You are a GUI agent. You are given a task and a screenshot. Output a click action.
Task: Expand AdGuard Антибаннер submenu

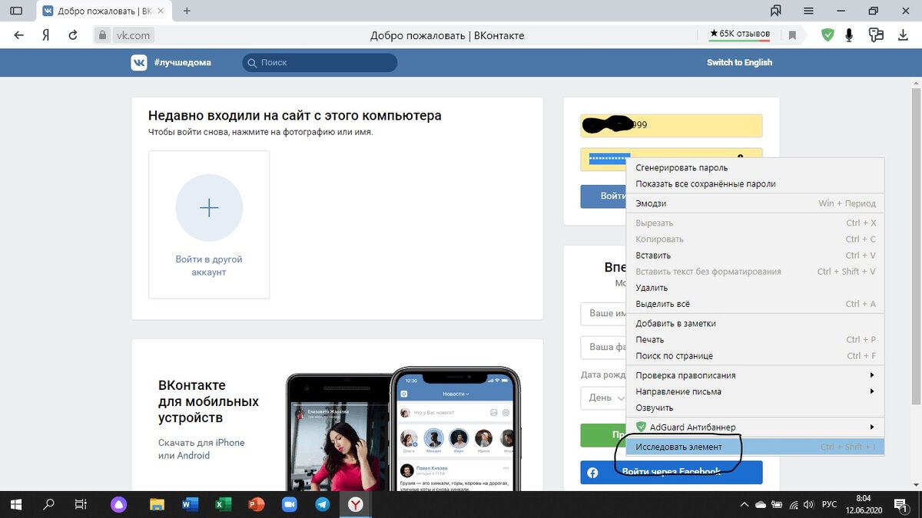[x=755, y=427]
